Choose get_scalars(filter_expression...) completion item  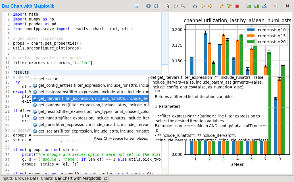[90, 131]
